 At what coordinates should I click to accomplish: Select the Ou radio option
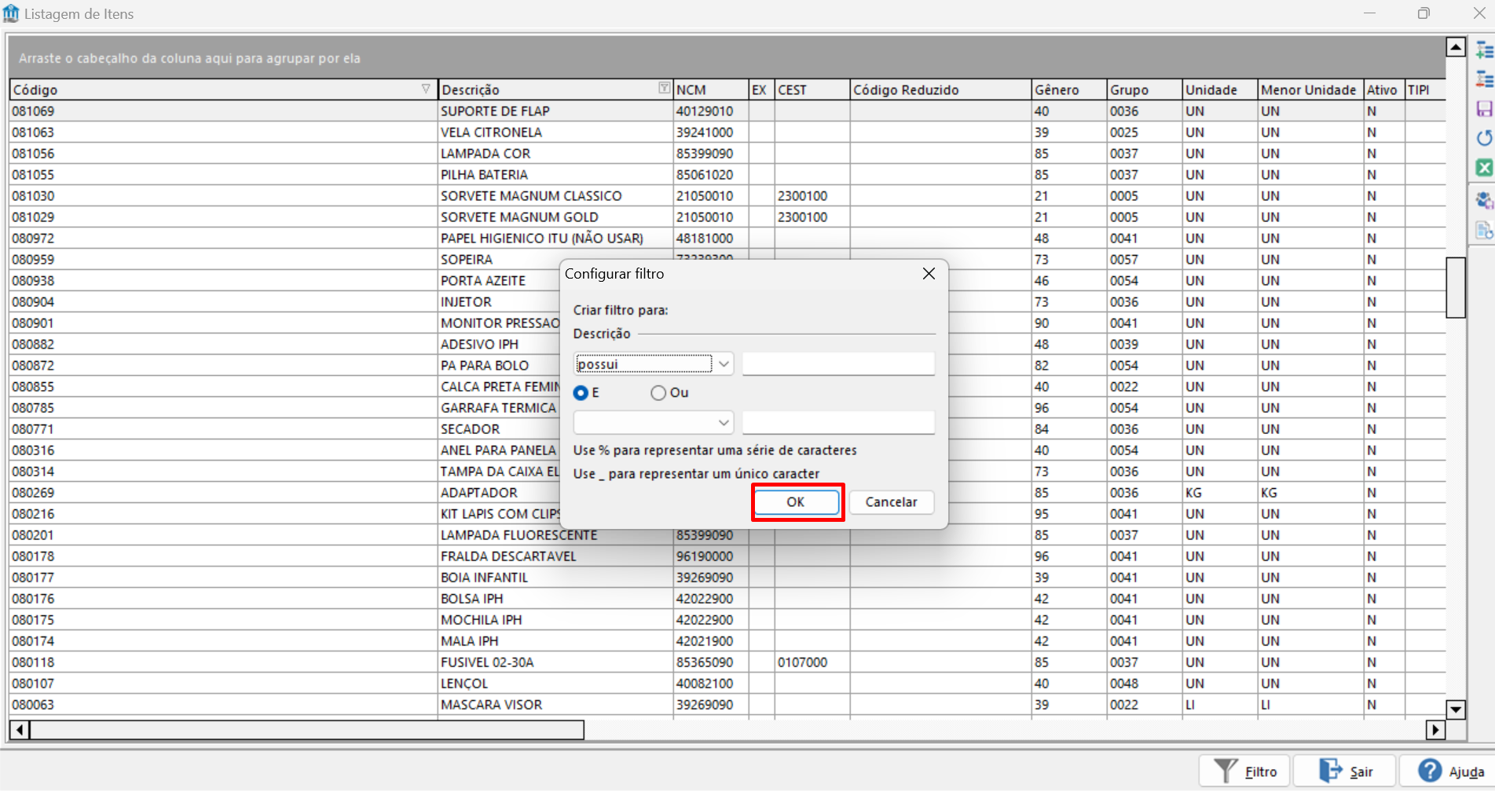658,392
